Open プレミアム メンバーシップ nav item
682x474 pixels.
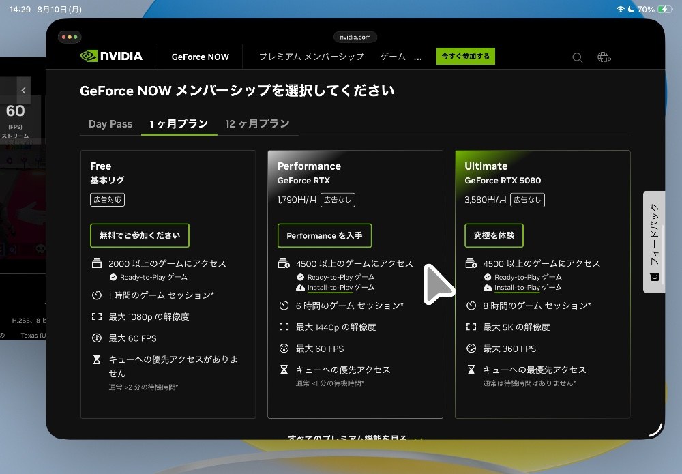312,57
